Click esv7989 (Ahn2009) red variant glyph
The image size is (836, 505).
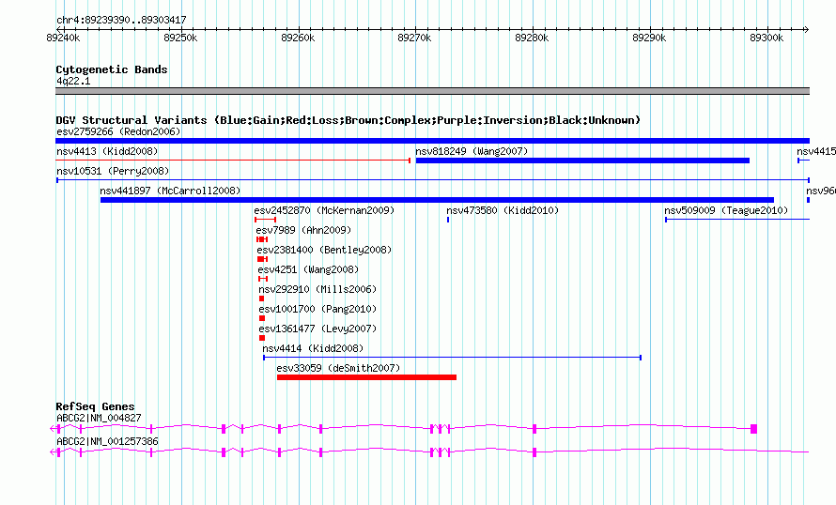[x=262, y=239]
